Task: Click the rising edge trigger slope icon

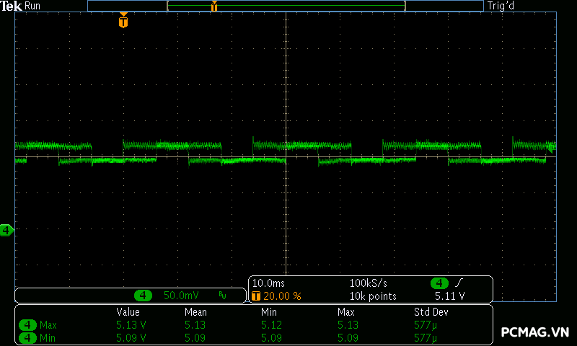Action: click(459, 283)
